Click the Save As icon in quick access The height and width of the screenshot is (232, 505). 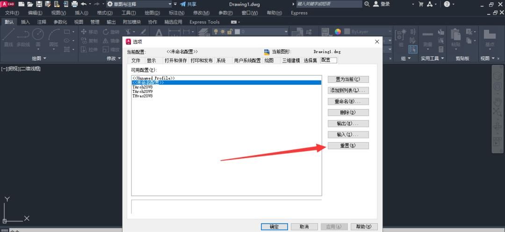[x=48, y=4]
